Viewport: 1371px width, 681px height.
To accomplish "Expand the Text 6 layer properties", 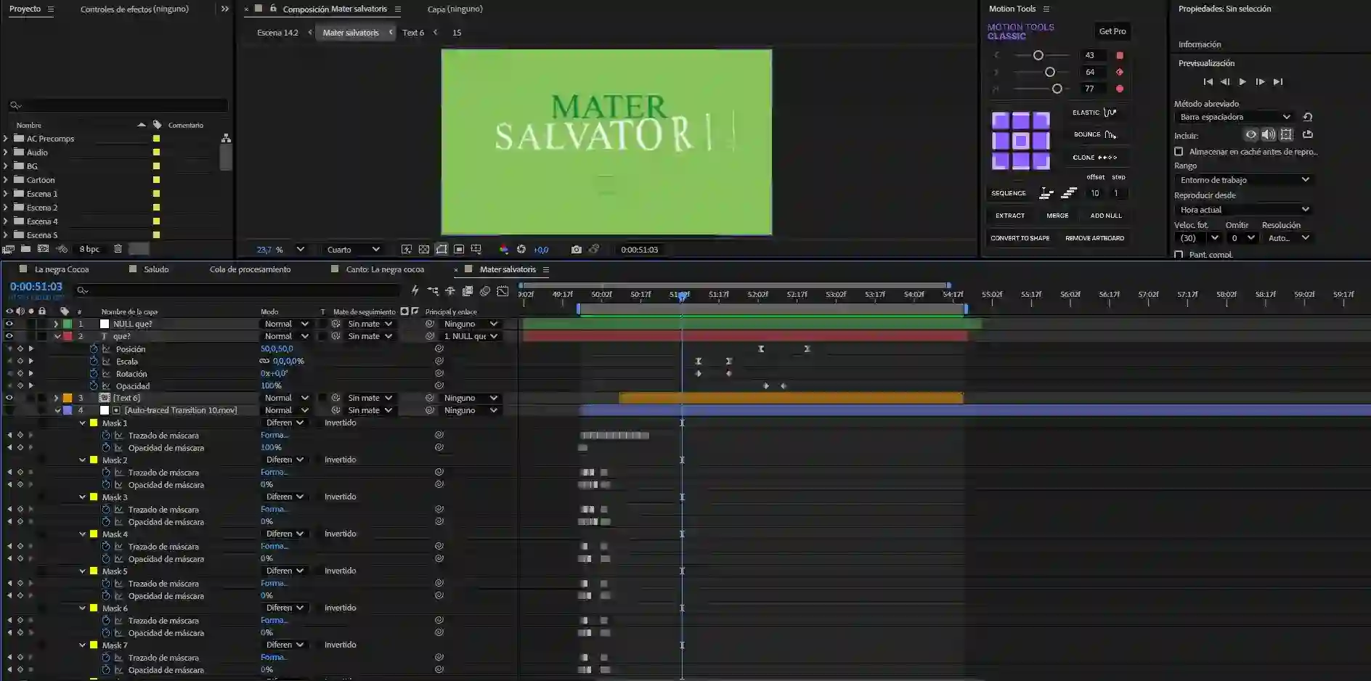I will (56, 399).
